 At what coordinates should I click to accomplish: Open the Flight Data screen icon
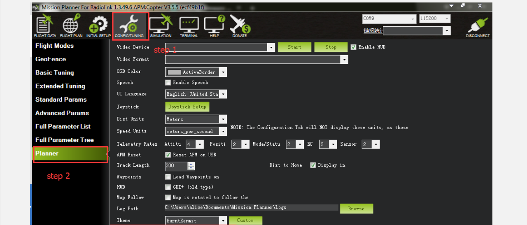pyautogui.click(x=45, y=26)
